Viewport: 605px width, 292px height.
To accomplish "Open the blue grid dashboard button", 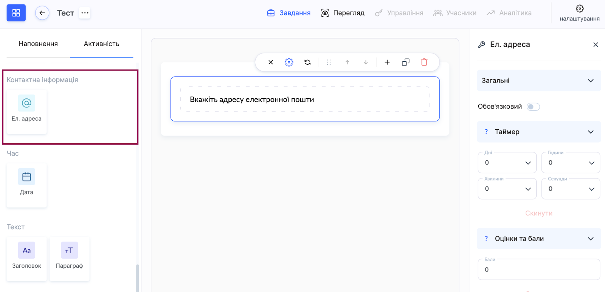I will [16, 13].
